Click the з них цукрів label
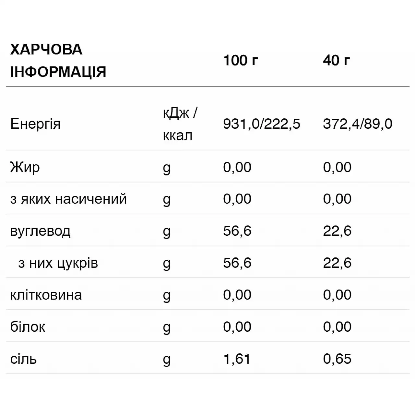This screenshot has width=415, height=415. 58,263
